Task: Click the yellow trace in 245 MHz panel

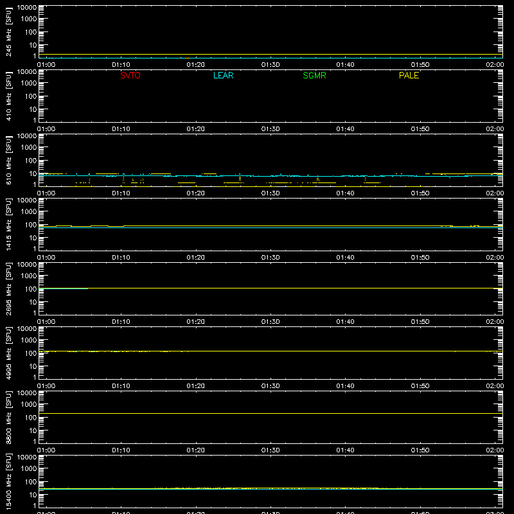Action: (x=270, y=55)
